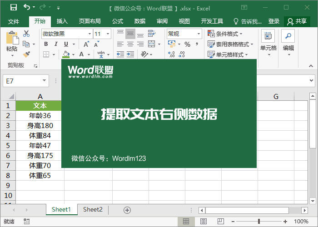Viewport: 318px width, 227px height.
Task: Expand the formula bar chevron
Action: 311,80
